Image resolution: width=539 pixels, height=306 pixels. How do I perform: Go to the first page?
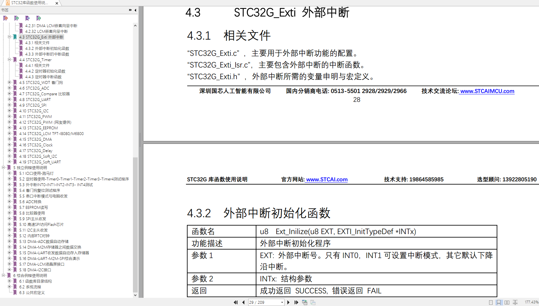(236, 302)
